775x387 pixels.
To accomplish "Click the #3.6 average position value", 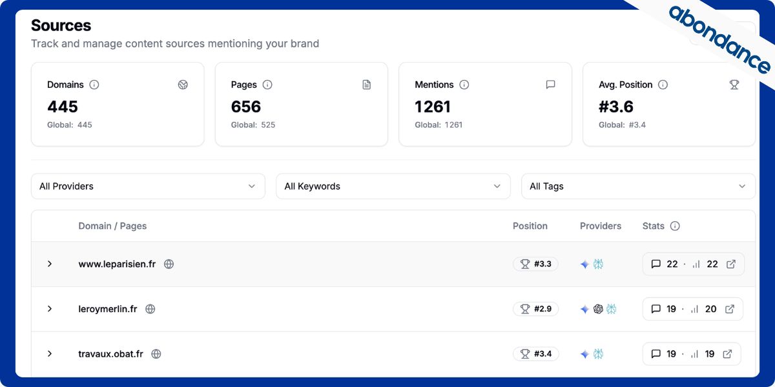I will point(616,106).
